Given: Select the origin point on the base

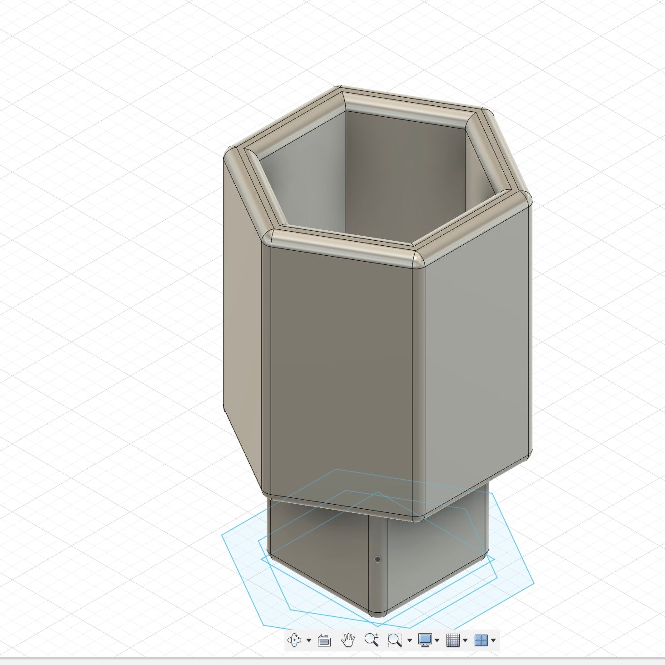Looking at the screenshot, I should click(377, 559).
